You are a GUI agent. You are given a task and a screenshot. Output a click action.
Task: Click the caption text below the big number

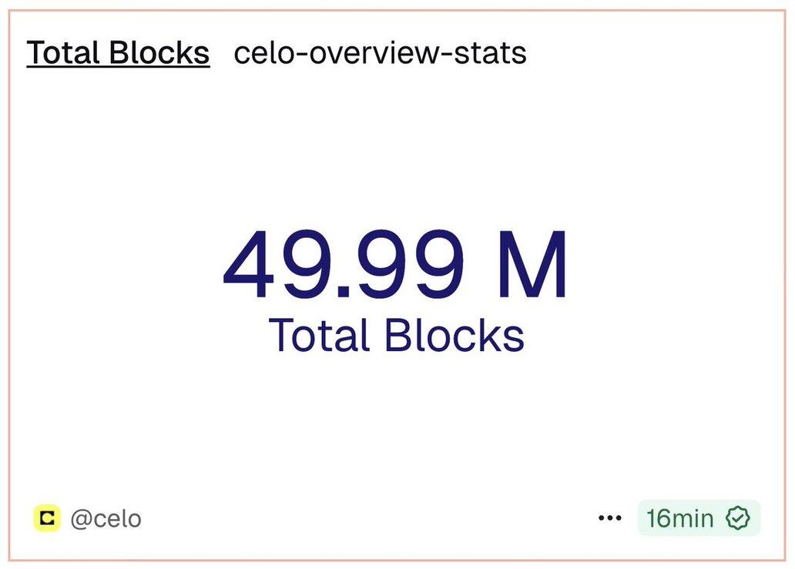[396, 336]
